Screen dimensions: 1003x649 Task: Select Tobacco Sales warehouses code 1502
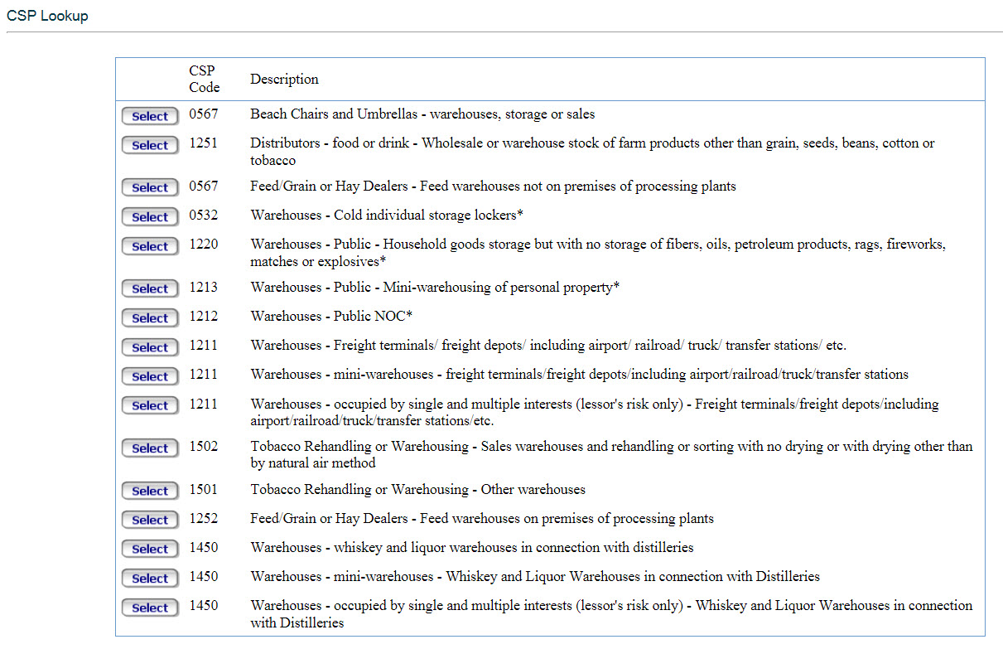point(150,448)
